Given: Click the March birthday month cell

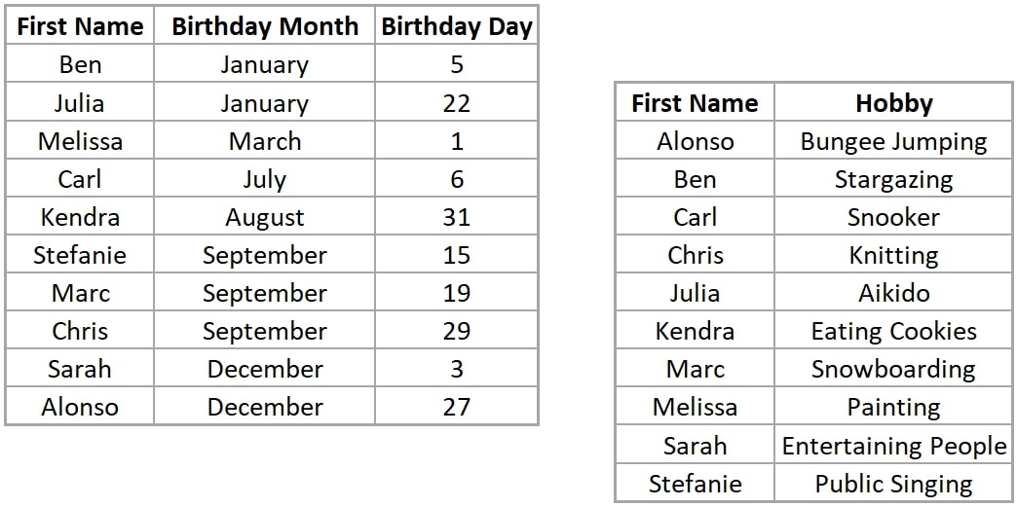Looking at the screenshot, I should [x=265, y=141].
